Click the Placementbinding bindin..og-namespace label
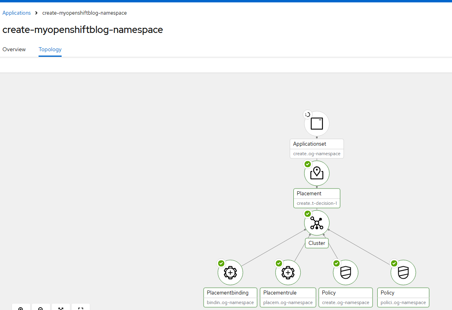The width and height of the screenshot is (452, 310). pyautogui.click(x=230, y=297)
